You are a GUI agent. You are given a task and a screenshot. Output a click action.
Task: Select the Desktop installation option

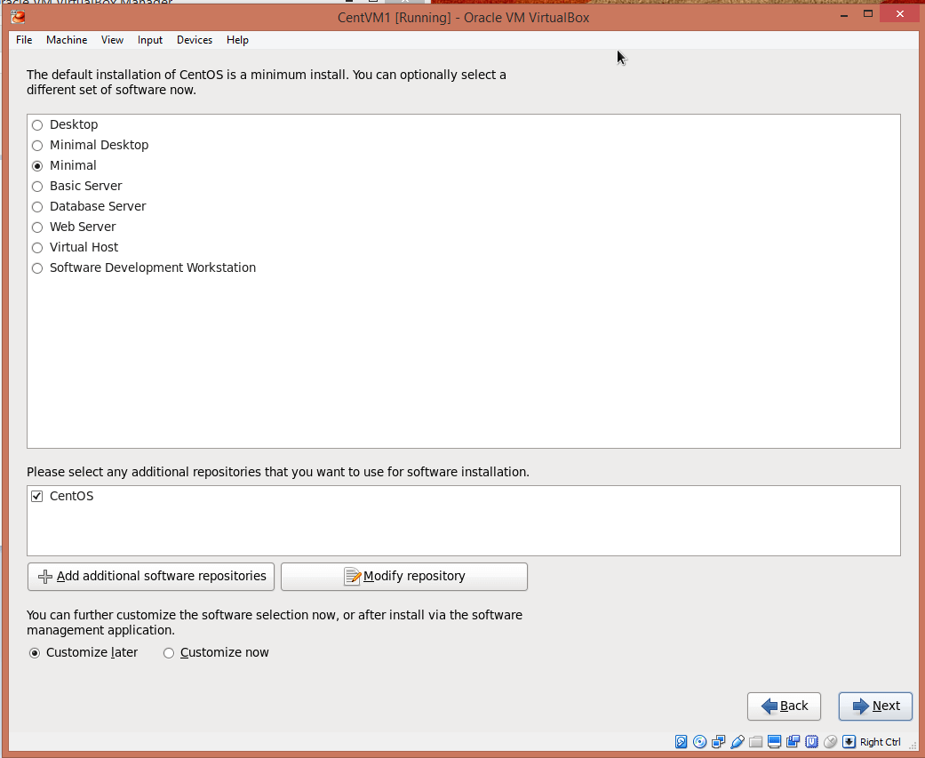tap(37, 125)
